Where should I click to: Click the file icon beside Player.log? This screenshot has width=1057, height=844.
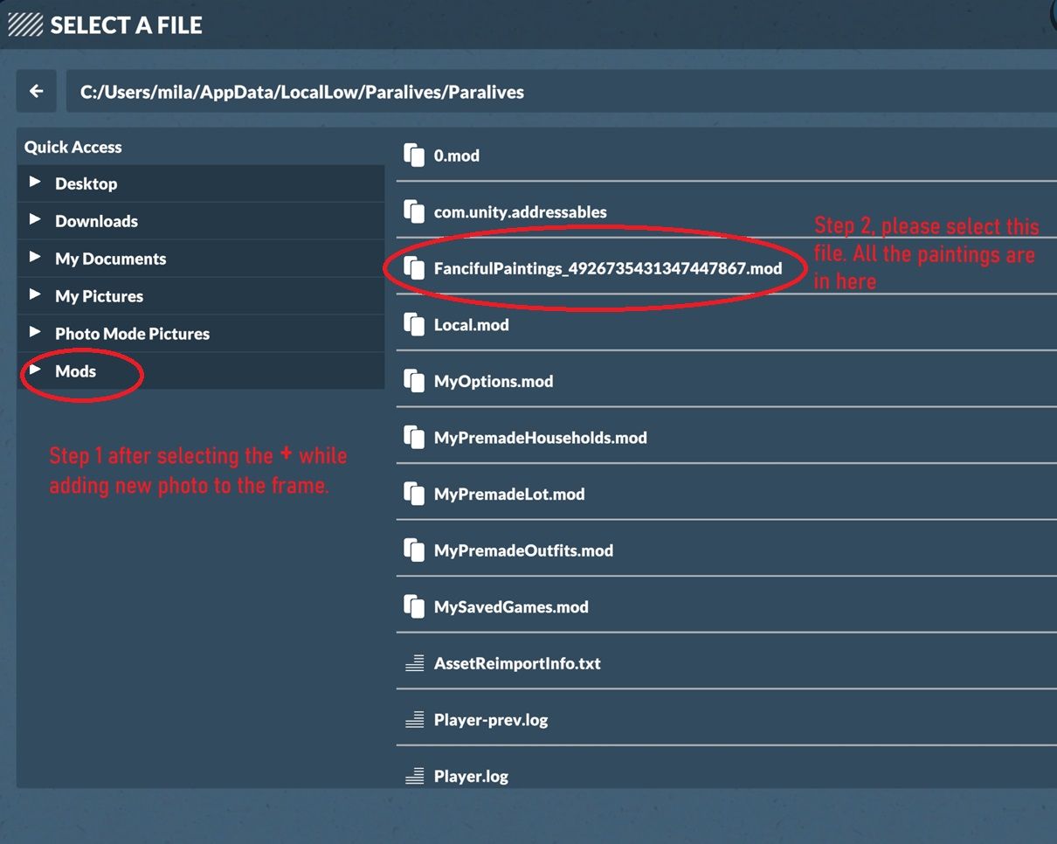click(x=414, y=776)
